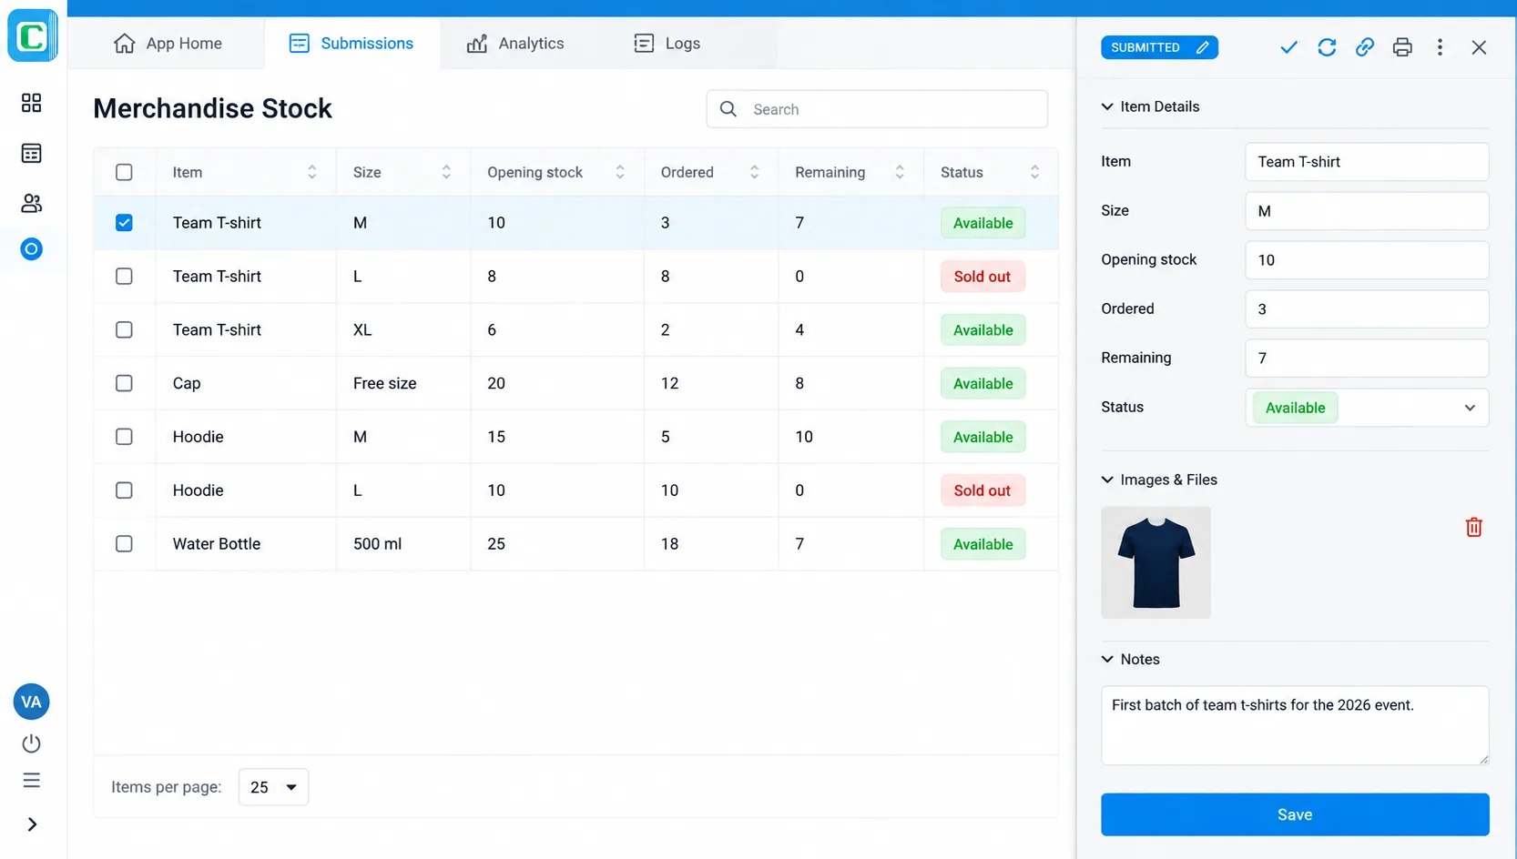
Task: Edit status via pencil on SUBMITTED badge
Action: coord(1202,47)
